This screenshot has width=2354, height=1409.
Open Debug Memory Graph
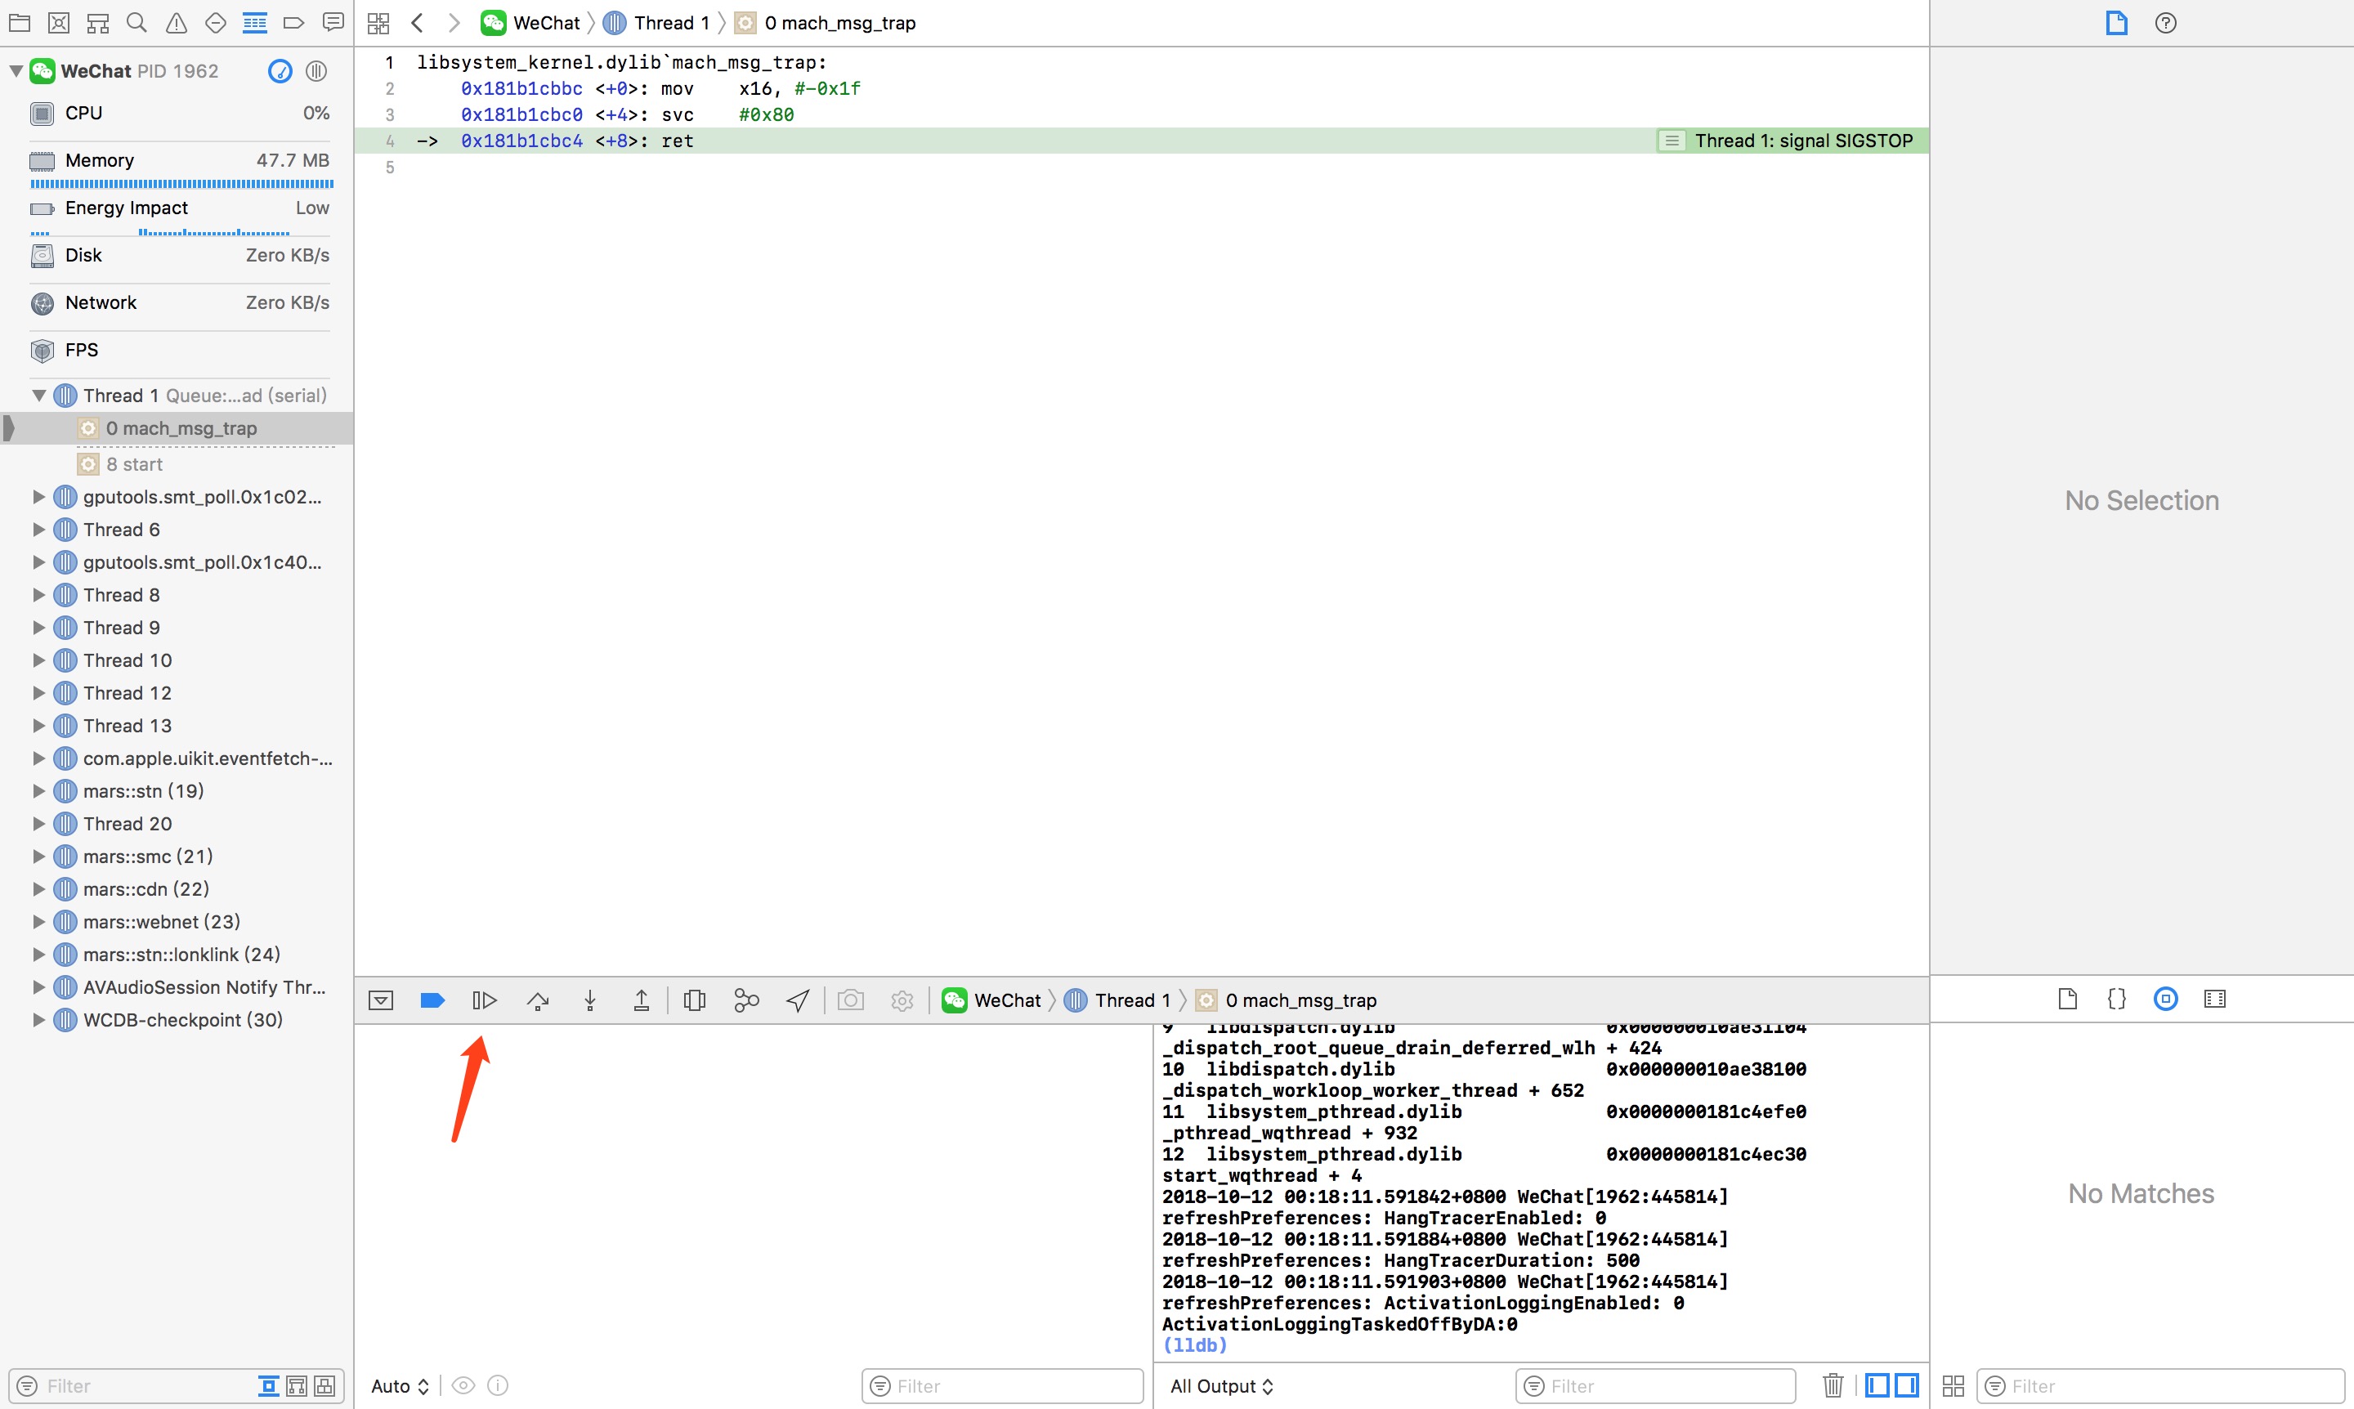point(746,1000)
